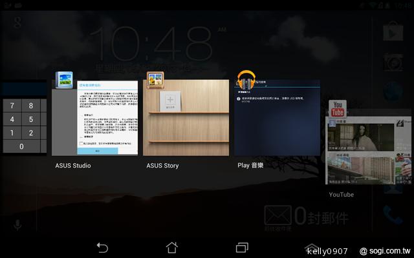Select the ASUS Story bookshelf thumbnail
414x258 pixels.
click(186, 117)
